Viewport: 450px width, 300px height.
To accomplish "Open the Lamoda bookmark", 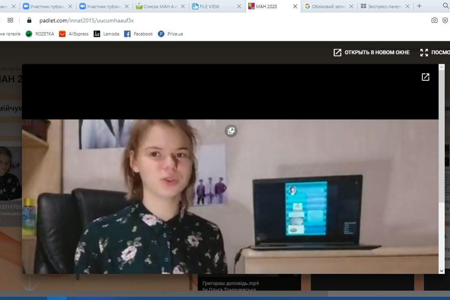I will [106, 34].
